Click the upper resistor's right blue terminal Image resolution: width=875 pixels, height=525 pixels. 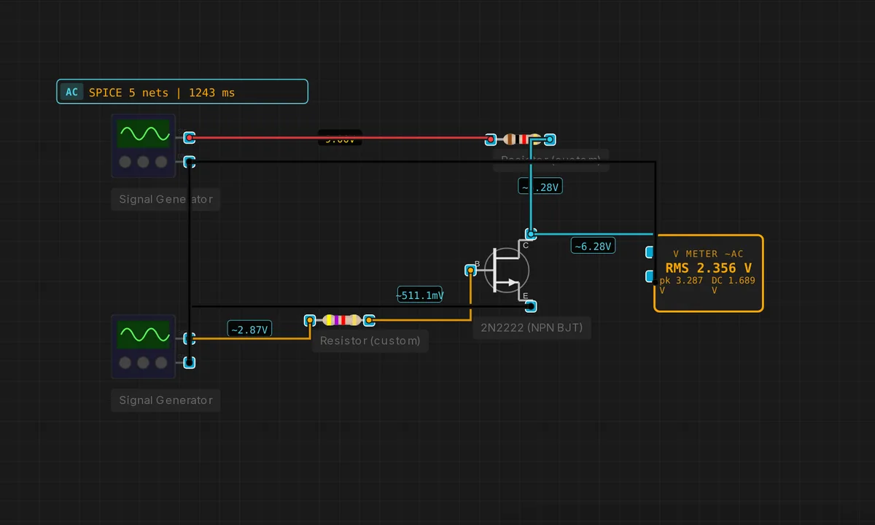(x=551, y=139)
